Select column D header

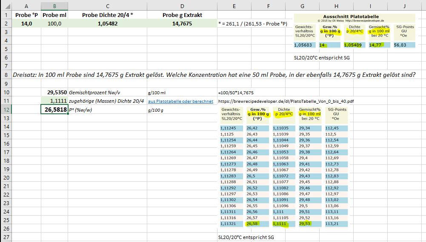tap(182, 6)
